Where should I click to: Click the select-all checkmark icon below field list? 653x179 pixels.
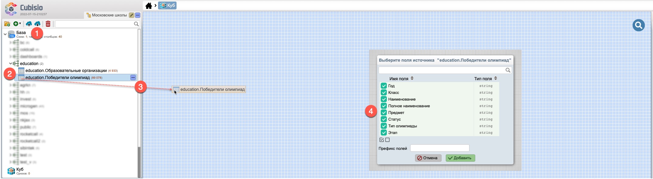382,140
